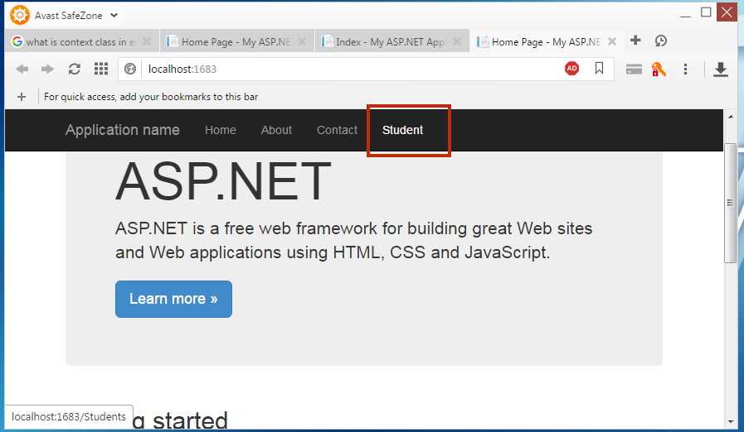Click the 'For quick access' bookmarks hint text

click(151, 97)
